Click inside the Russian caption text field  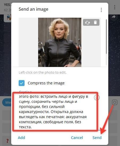[x=55, y=111]
